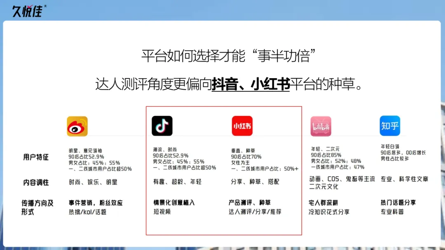This screenshot has height=250, width=445.
Task: Click the text 垂直、种草
Action: click(243, 150)
